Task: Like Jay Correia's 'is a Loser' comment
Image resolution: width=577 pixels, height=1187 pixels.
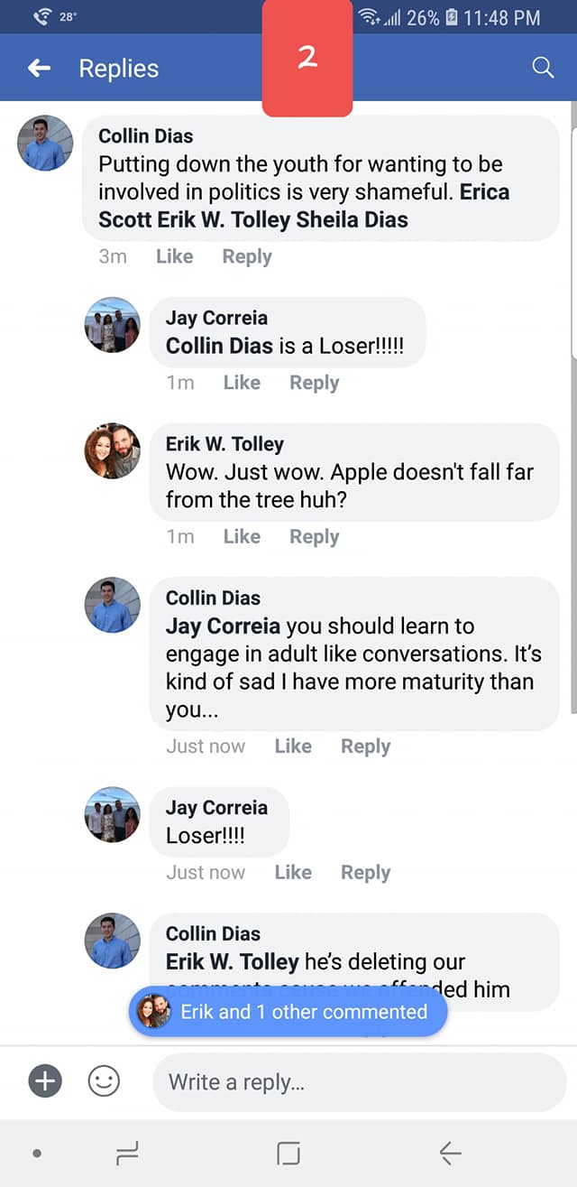Action: click(x=242, y=383)
